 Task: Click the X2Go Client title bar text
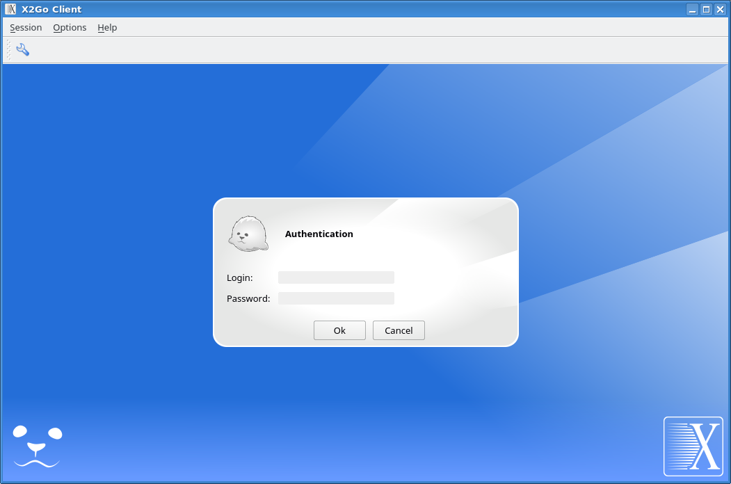pos(51,9)
